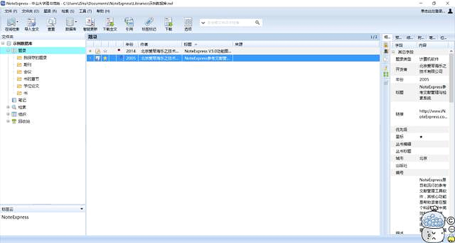Select the 会议 folder
Image resolution: width=455 pixels, height=243 pixels.
(x=27, y=72)
